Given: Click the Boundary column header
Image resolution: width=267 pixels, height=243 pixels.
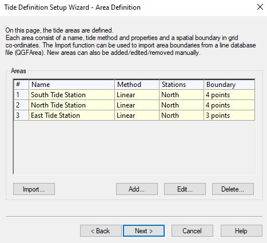Looking at the screenshot, I should [229, 85].
